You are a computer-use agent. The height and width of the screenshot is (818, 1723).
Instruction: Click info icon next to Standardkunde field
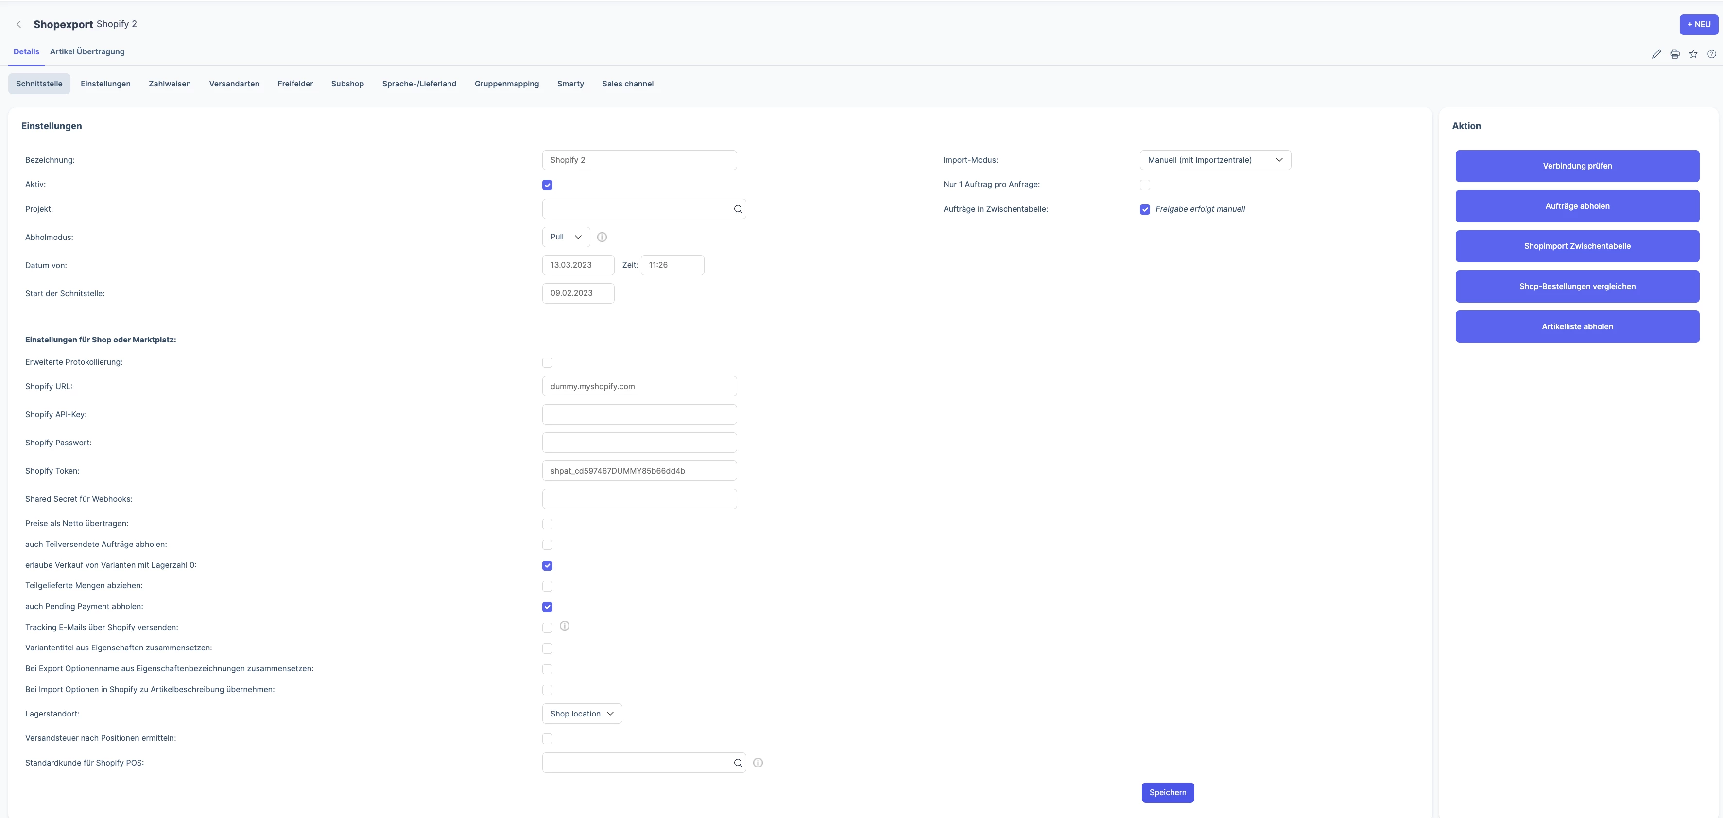[x=758, y=763]
